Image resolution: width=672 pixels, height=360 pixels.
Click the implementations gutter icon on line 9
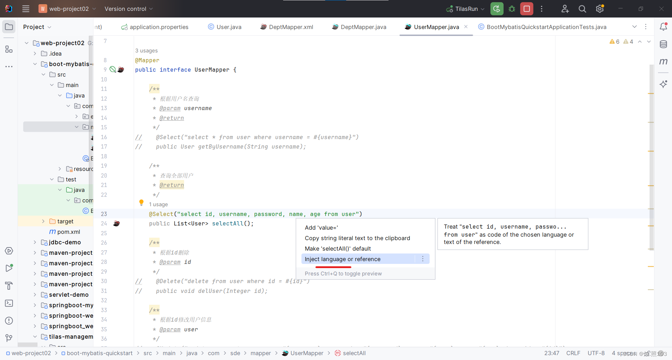113,69
